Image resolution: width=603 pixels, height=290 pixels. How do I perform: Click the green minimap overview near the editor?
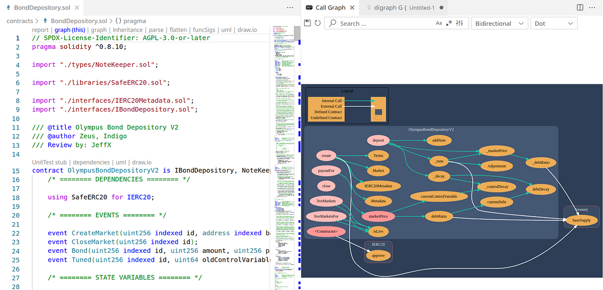pyautogui.click(x=284, y=151)
